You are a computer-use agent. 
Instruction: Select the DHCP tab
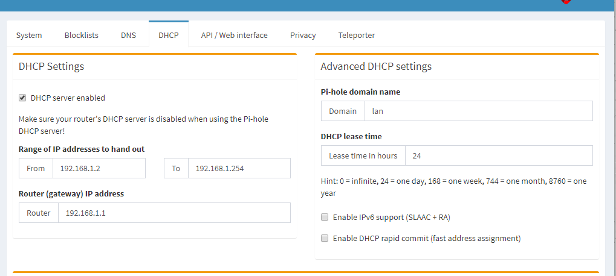(169, 35)
